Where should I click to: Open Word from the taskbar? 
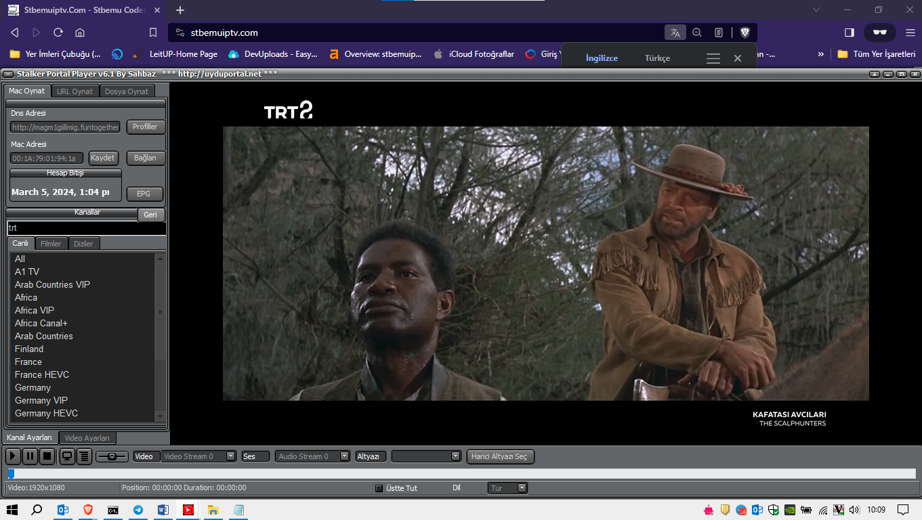(163, 510)
